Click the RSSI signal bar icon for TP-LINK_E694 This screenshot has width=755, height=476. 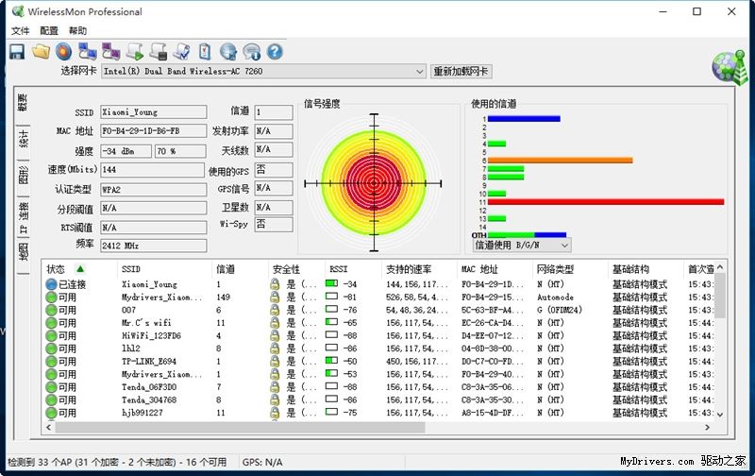coord(331,361)
